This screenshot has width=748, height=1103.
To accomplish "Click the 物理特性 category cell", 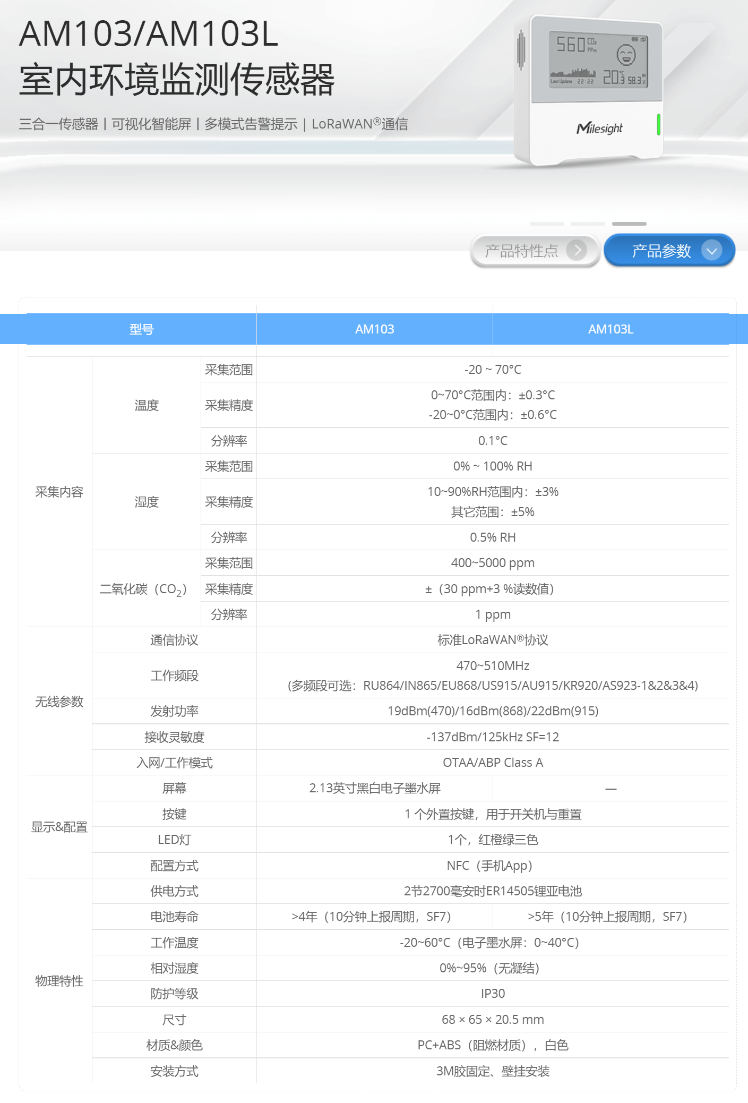I will tap(59, 981).
